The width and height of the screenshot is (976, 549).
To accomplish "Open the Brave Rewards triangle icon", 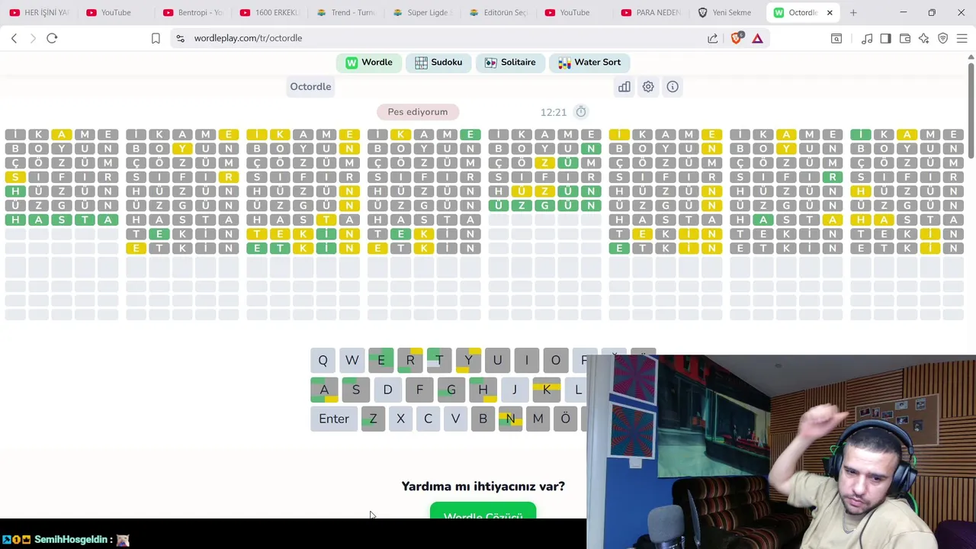I will [x=757, y=38].
